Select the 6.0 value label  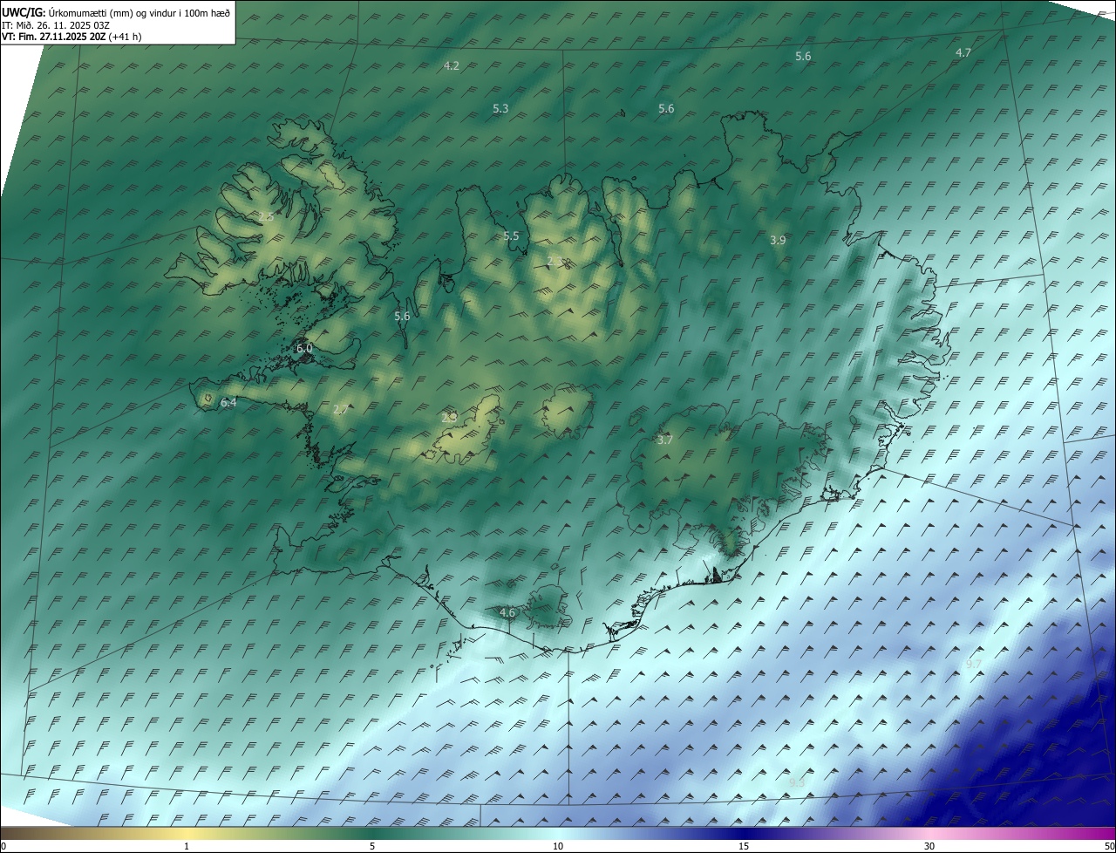point(304,348)
